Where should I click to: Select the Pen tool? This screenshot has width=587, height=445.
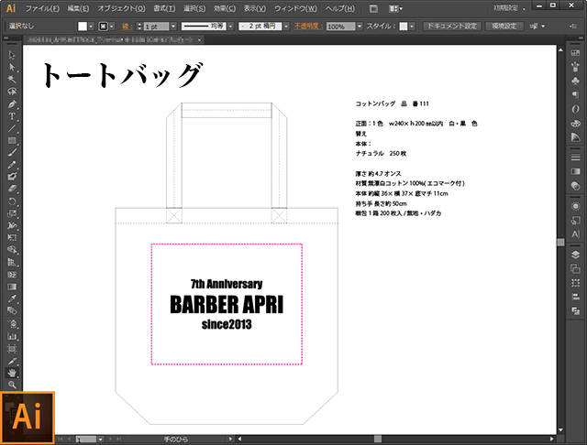tap(12, 103)
